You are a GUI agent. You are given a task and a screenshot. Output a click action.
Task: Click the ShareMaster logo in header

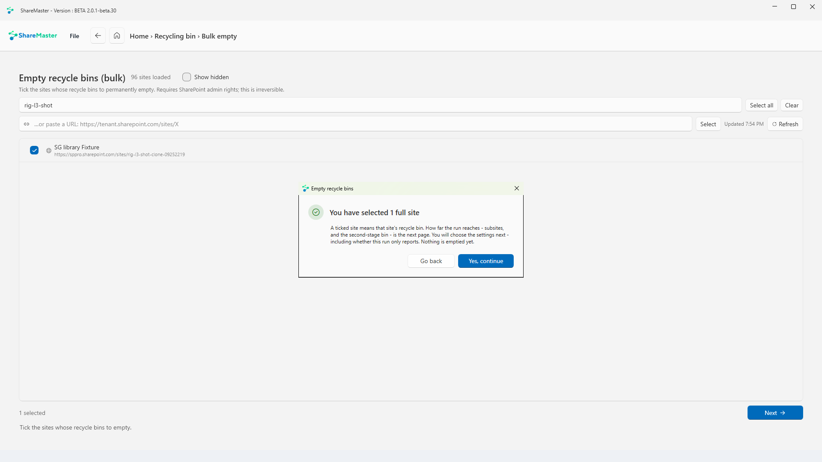coord(33,36)
